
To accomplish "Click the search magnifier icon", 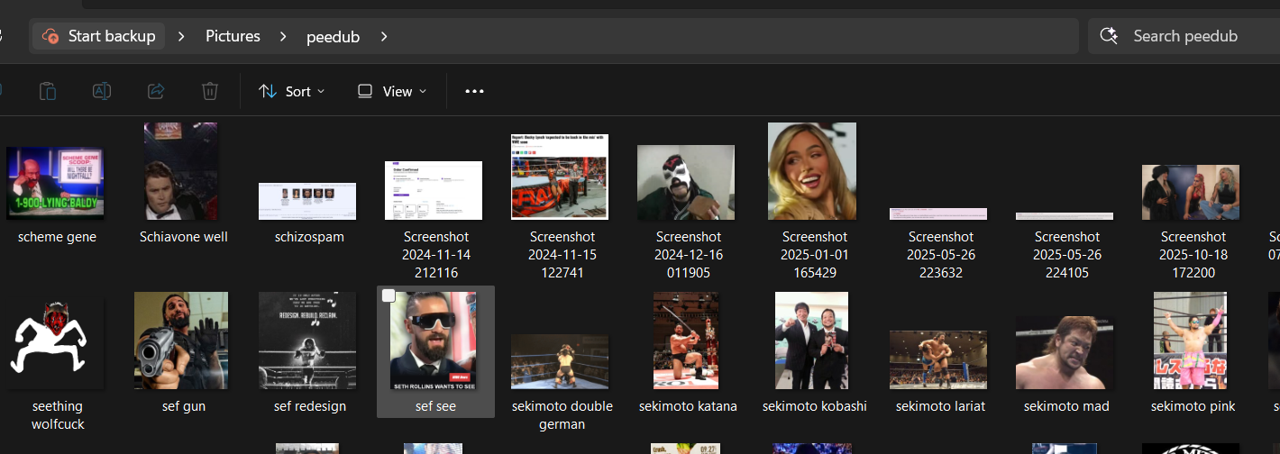I will [x=1110, y=36].
